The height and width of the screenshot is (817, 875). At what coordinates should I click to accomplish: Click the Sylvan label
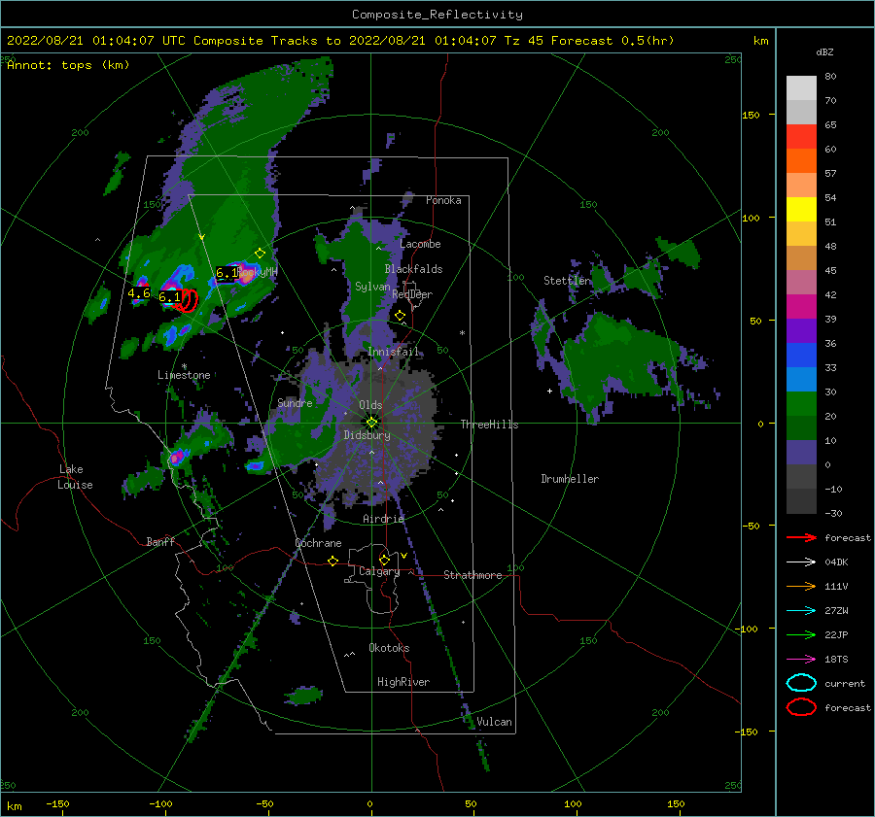pyautogui.click(x=372, y=287)
